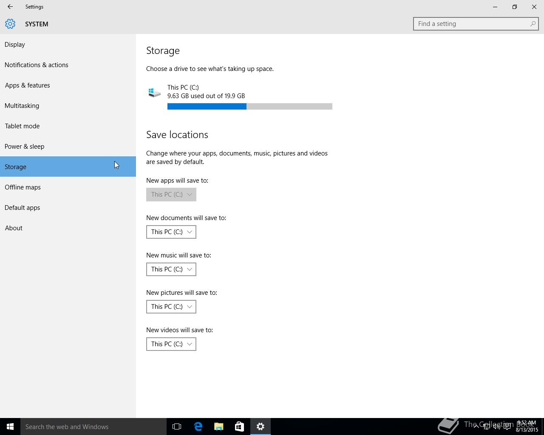Screen dimensions: 544x435
Task: Go to Multitasking settings
Action: pyautogui.click(x=68, y=105)
